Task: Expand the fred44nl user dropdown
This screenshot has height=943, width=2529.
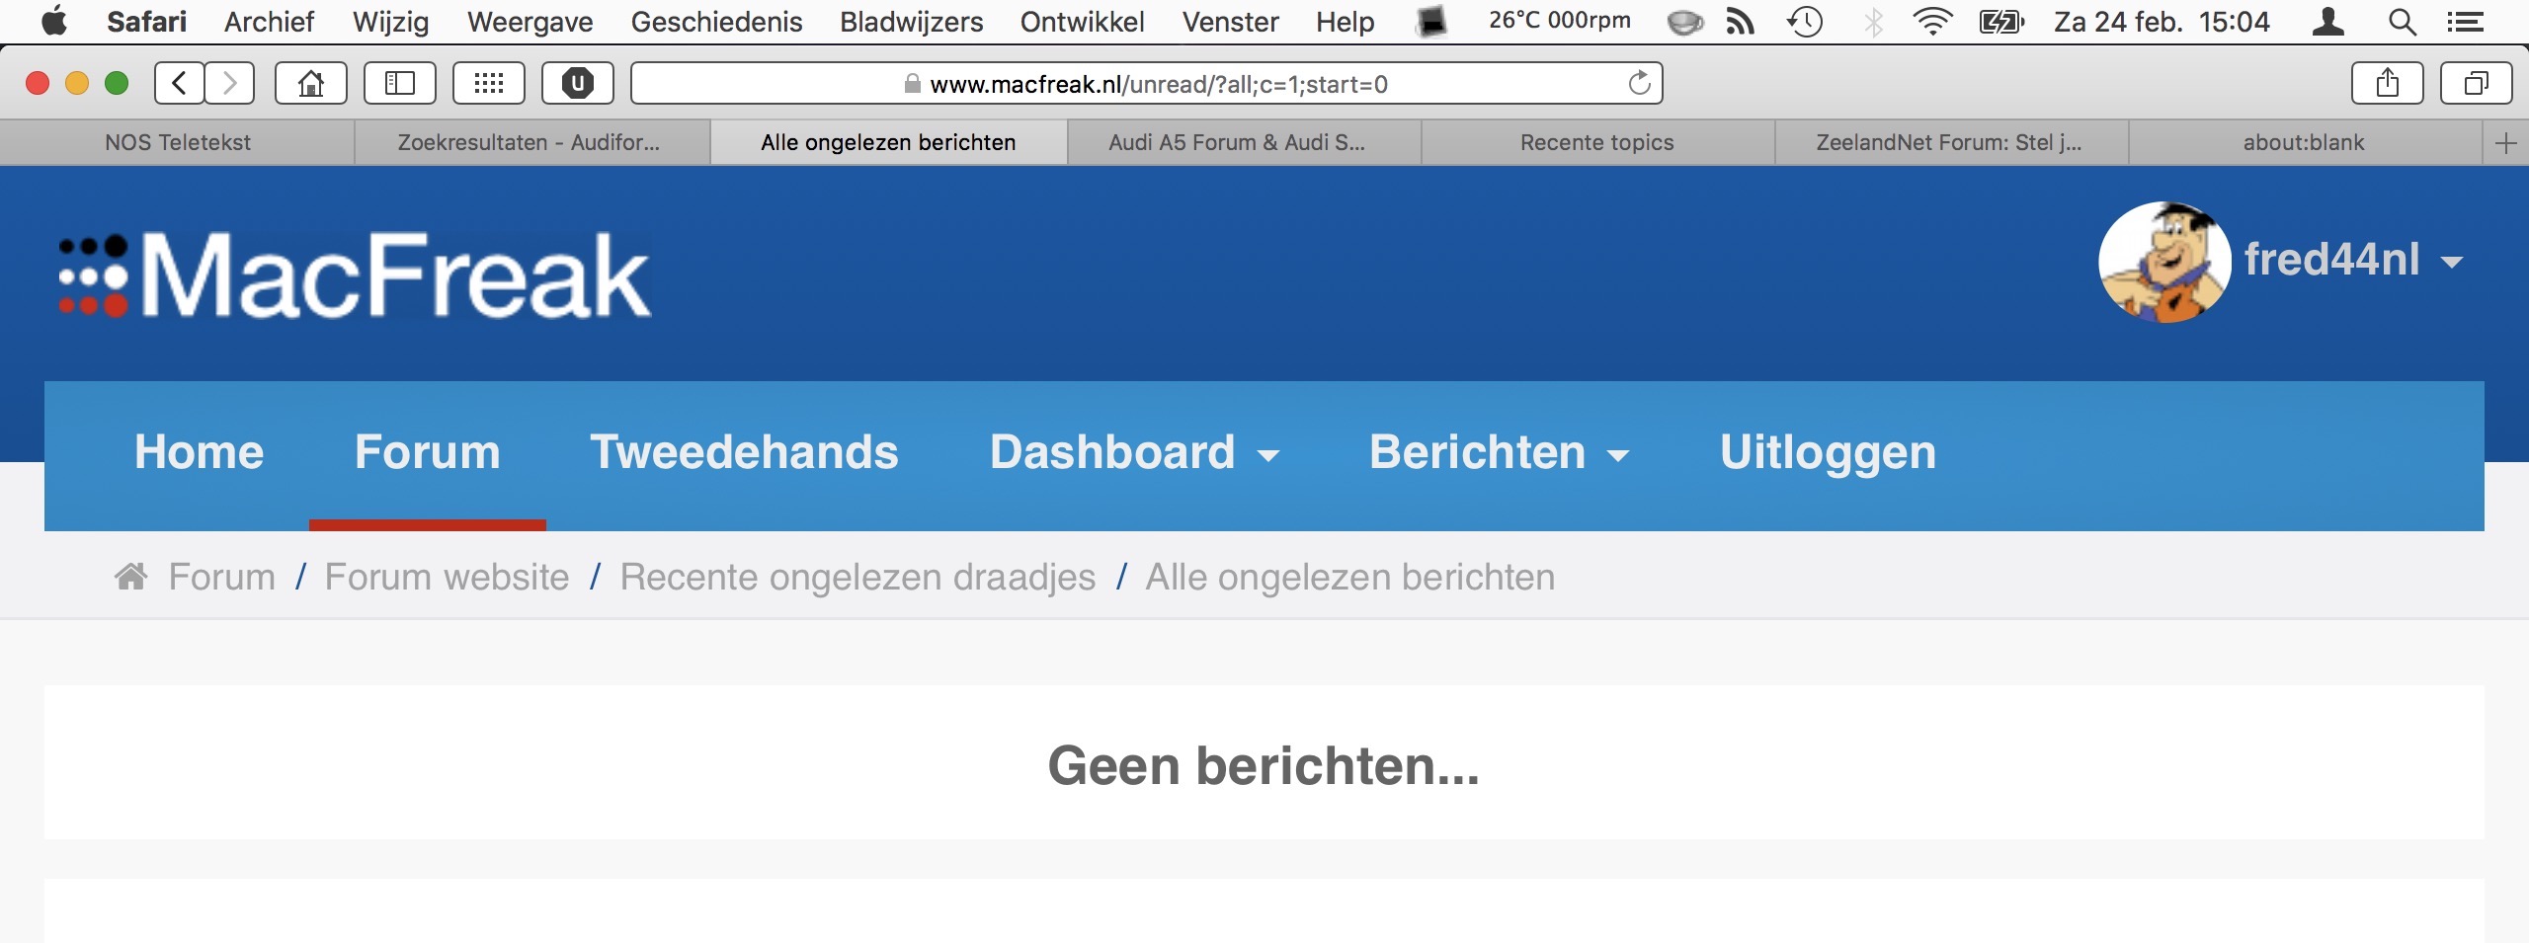Action: (2452, 262)
